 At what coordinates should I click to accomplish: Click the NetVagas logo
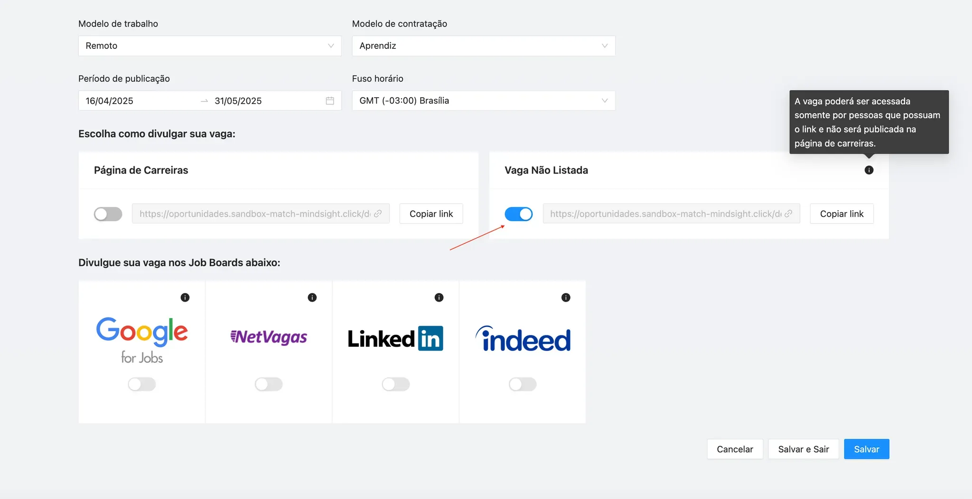269,337
